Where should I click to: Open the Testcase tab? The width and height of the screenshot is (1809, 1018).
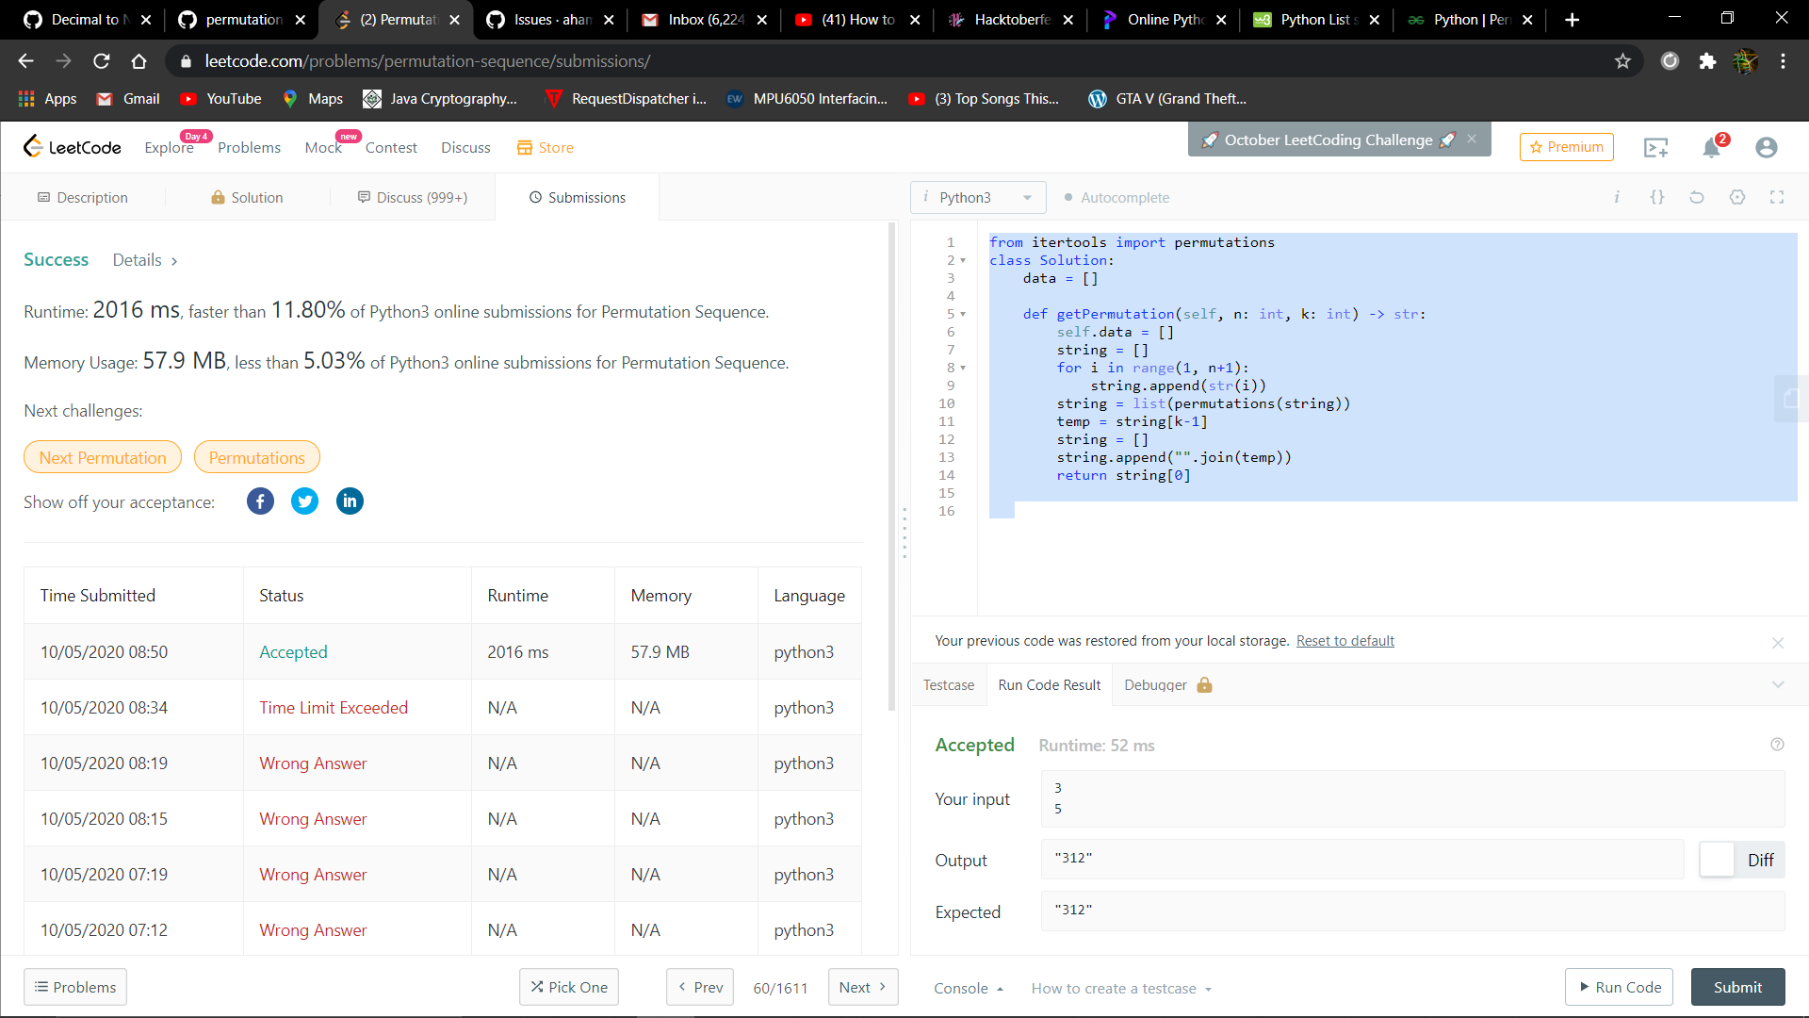[x=948, y=685]
